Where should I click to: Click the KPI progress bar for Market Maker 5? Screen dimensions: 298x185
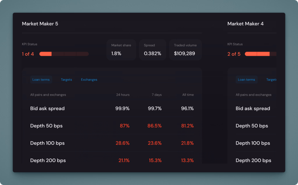(64, 54)
